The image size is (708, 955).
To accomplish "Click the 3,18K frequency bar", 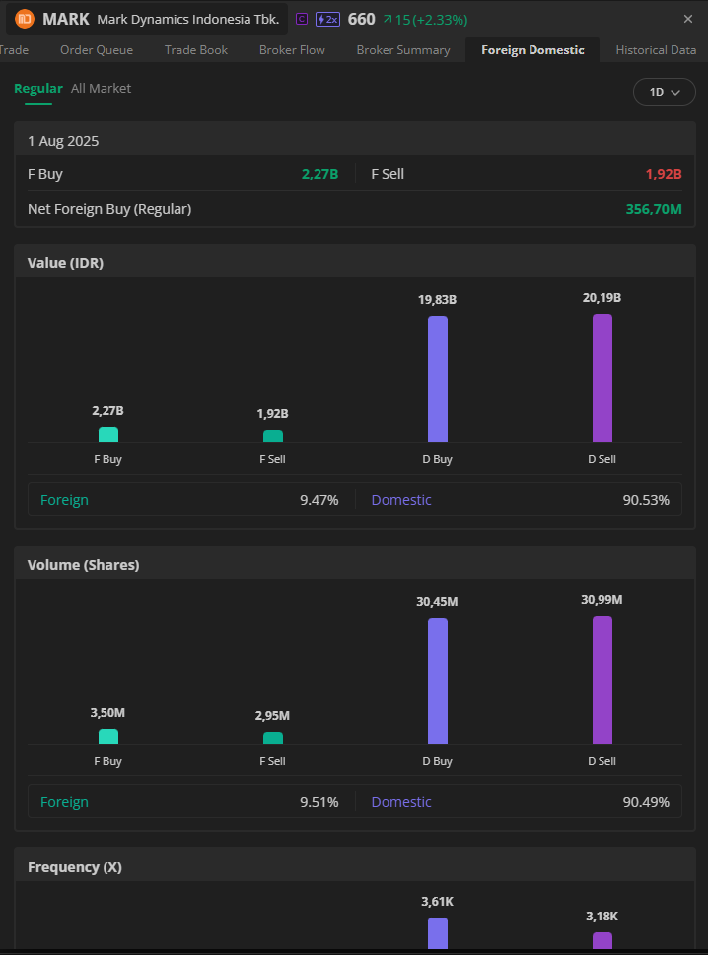I will 602,940.
